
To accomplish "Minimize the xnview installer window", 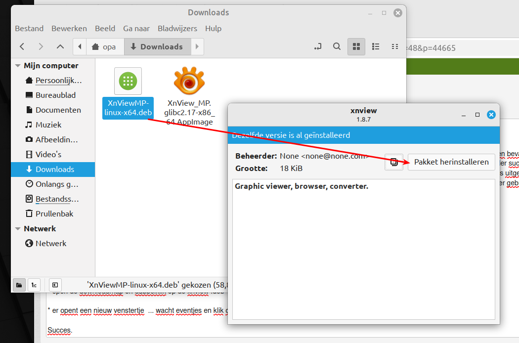I will click(464, 115).
